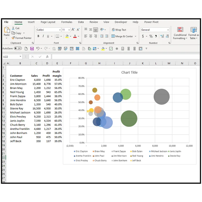Switch to the Insert tab
The width and height of the screenshot is (202, 202).
coord(31,22)
